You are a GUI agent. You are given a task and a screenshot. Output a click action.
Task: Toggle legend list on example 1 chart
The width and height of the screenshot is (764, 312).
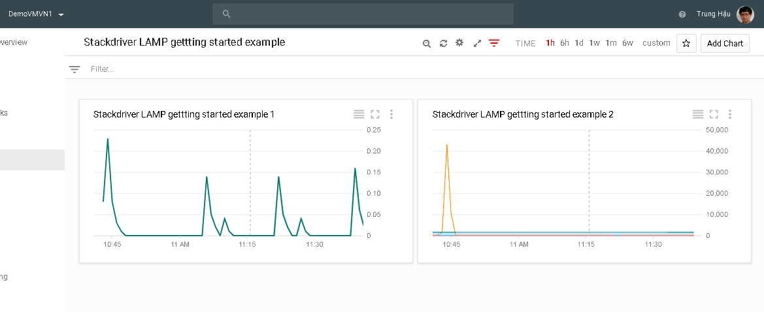point(359,114)
